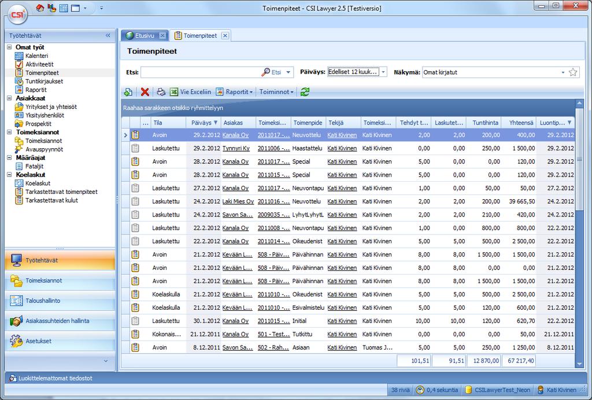Sort by the Tila column header
592x400 pixels.
click(168, 123)
